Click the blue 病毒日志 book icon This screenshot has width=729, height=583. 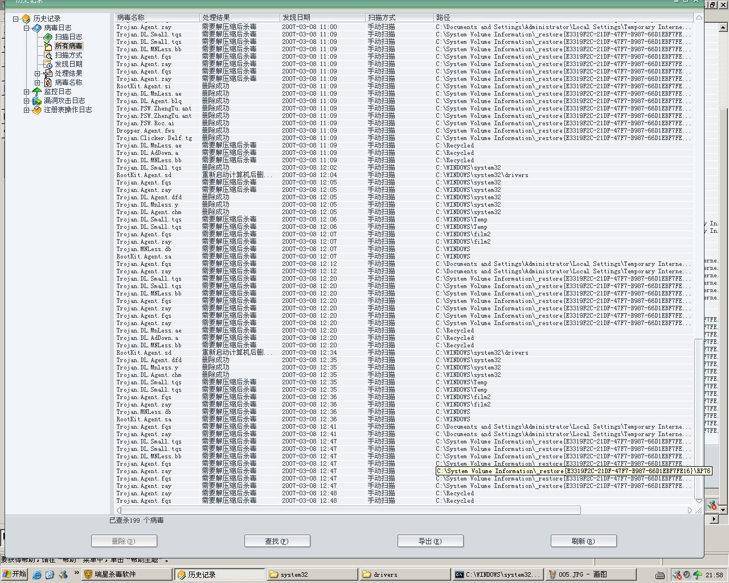click(x=37, y=28)
